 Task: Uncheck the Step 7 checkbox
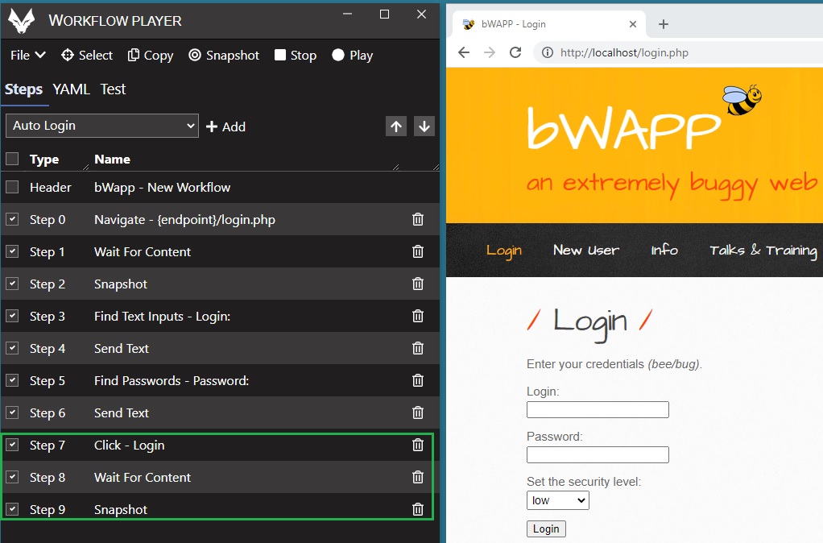click(x=12, y=445)
